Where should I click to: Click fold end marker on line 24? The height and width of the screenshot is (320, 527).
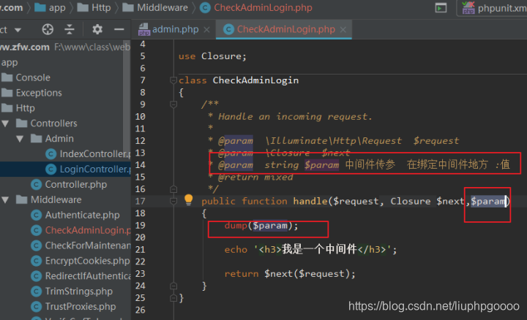pyautogui.click(x=173, y=286)
